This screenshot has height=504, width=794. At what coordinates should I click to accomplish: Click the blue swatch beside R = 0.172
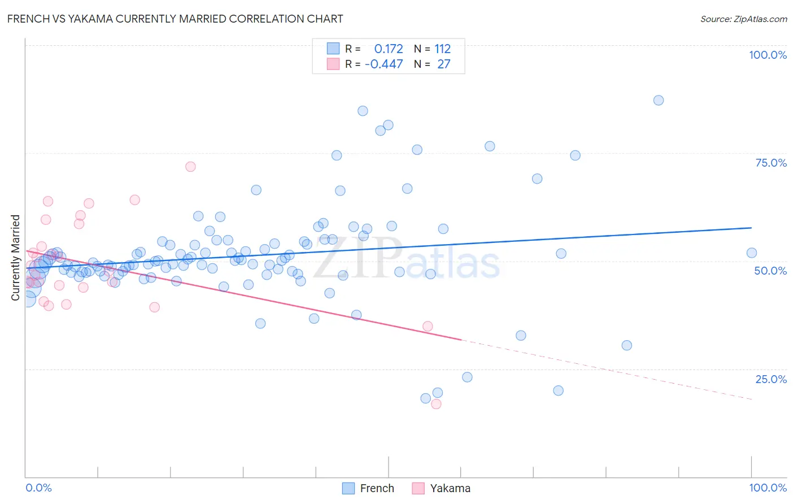pos(333,49)
